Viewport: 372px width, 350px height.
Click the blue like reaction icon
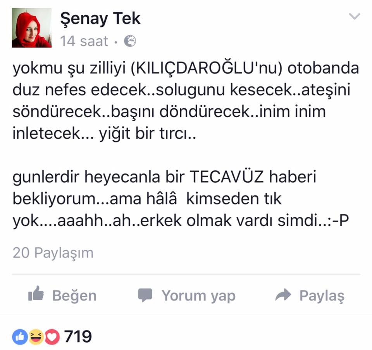click(20, 336)
